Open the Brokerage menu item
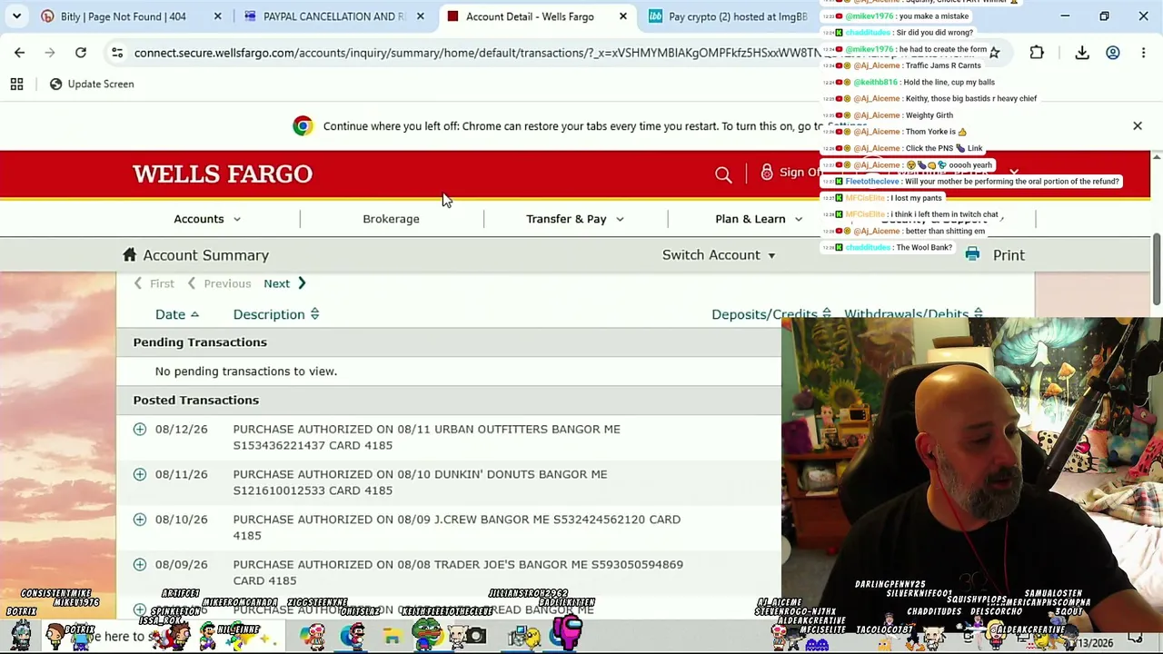The image size is (1163, 654). click(x=391, y=219)
